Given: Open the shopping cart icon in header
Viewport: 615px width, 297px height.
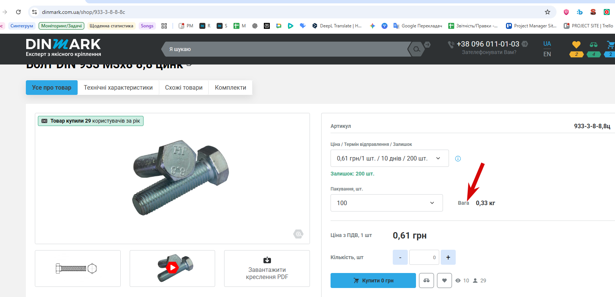Looking at the screenshot, I should [611, 45].
